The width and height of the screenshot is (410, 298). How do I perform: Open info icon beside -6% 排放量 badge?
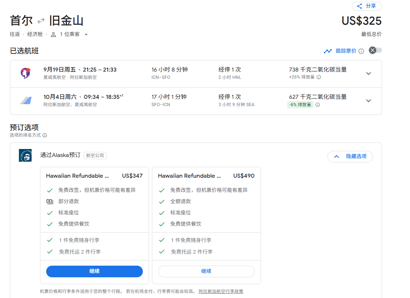(x=318, y=105)
